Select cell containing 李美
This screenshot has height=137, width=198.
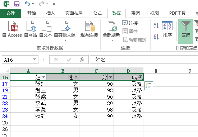28,109
